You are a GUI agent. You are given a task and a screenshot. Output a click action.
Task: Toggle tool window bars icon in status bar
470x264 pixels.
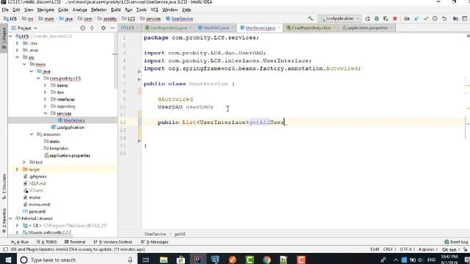(x=5, y=249)
